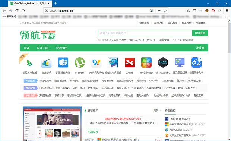The height and width of the screenshot is (141, 231).
Task: Open the page actions three-dot menu
Action: pyautogui.click(x=159, y=10)
